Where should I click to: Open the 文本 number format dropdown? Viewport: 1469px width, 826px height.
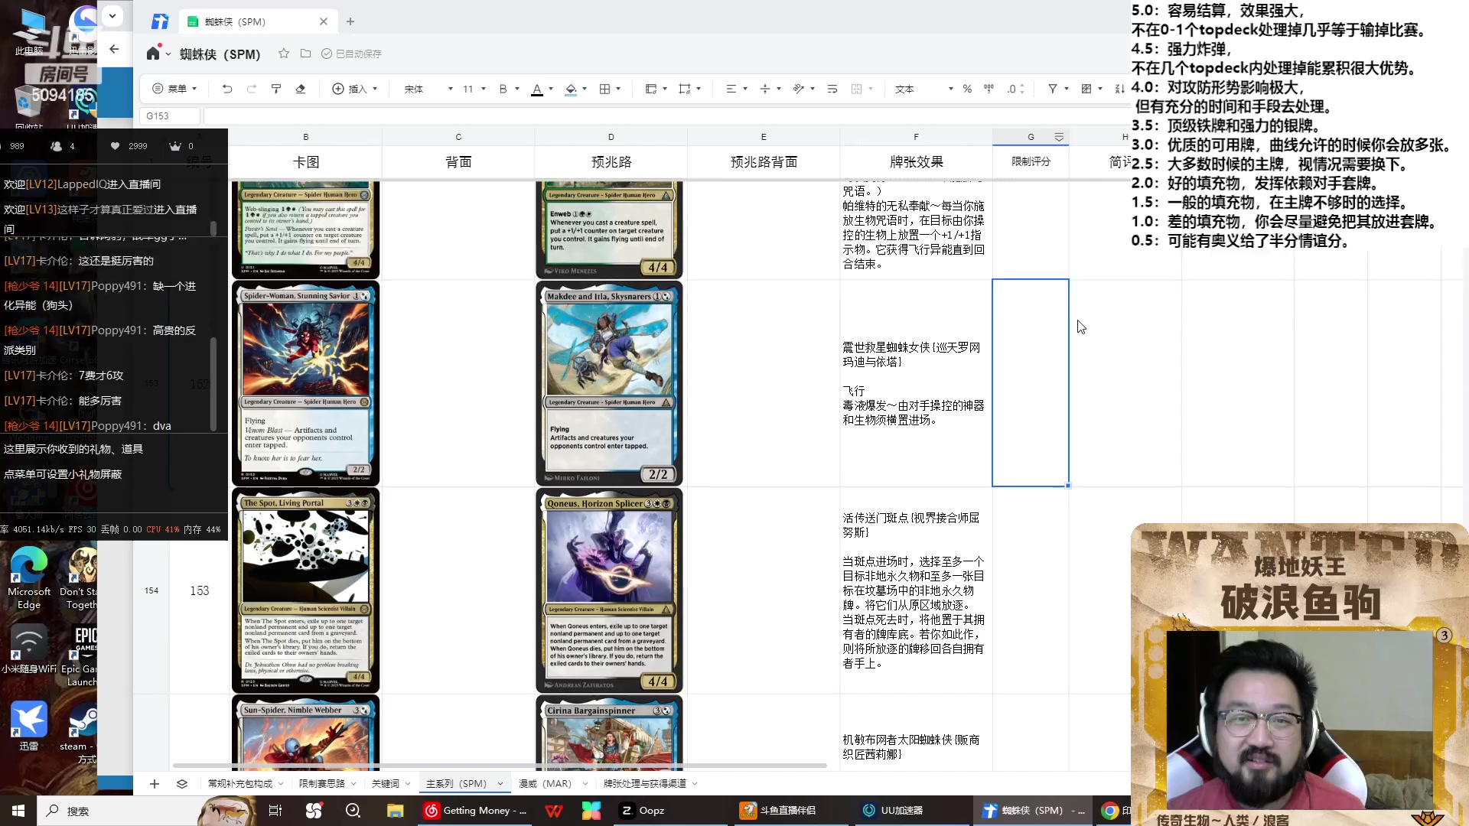point(924,89)
